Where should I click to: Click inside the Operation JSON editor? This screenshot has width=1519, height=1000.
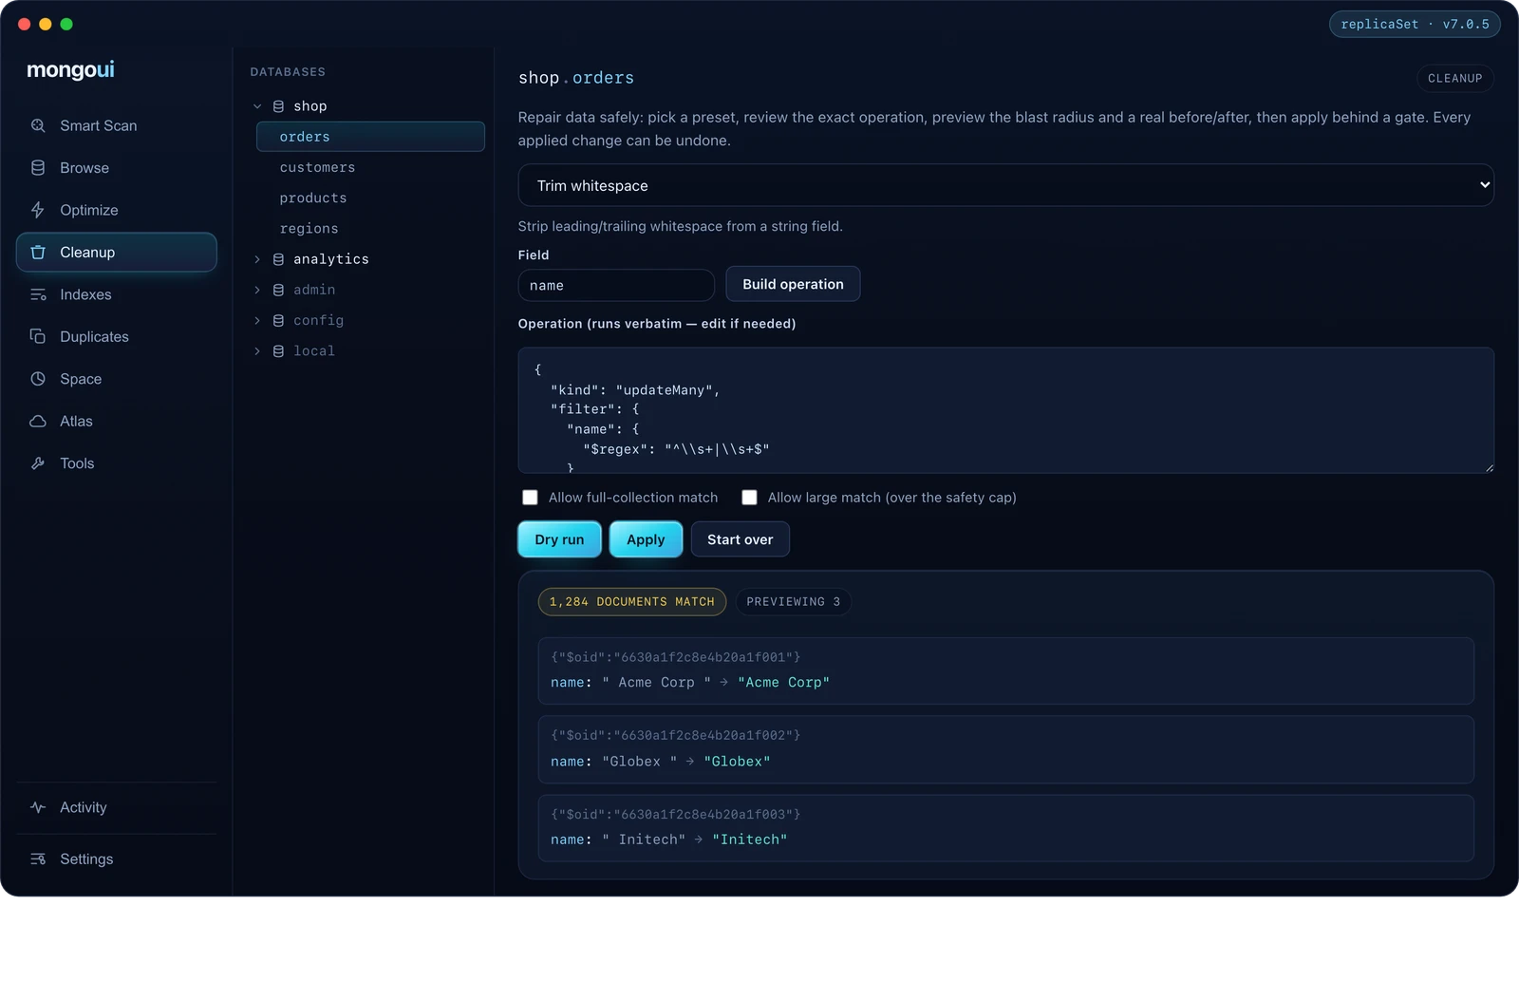[1005, 410]
